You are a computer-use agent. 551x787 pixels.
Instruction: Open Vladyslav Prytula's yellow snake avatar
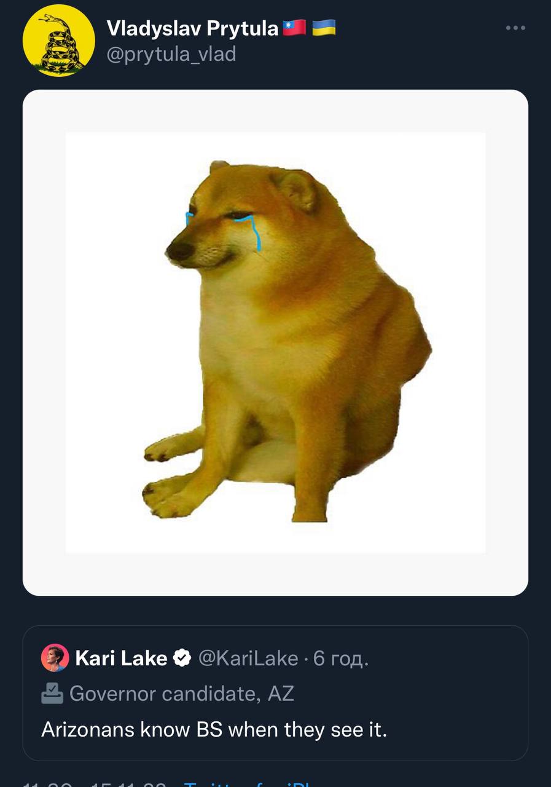pos(59,41)
